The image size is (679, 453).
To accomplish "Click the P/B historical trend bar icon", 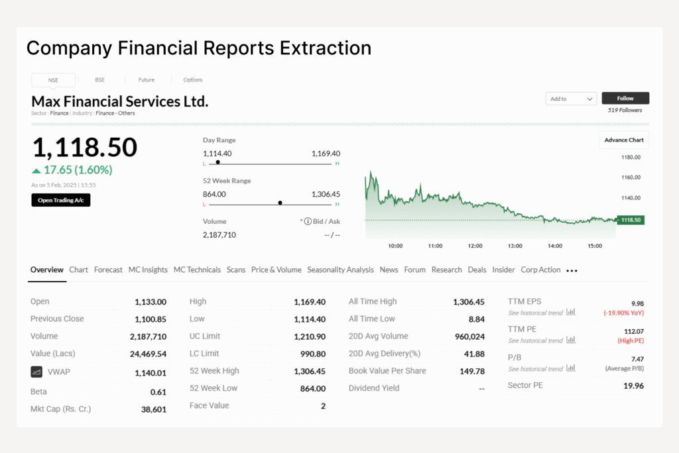I will (571, 368).
